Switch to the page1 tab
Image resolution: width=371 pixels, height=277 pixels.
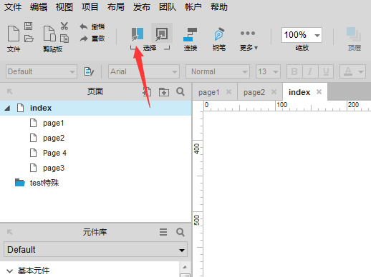coord(209,92)
